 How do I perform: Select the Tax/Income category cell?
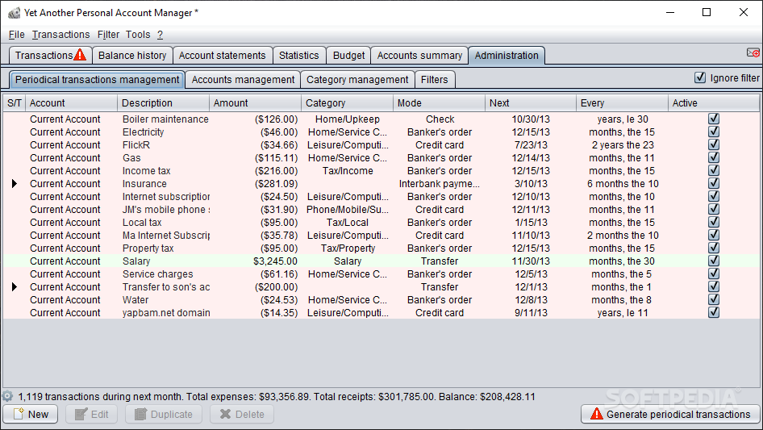[x=348, y=170]
